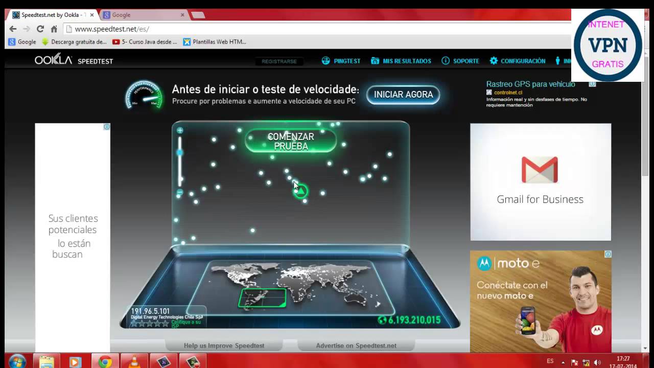
Task: Open Google bookmark in bookmarks bar
Action: (22, 42)
